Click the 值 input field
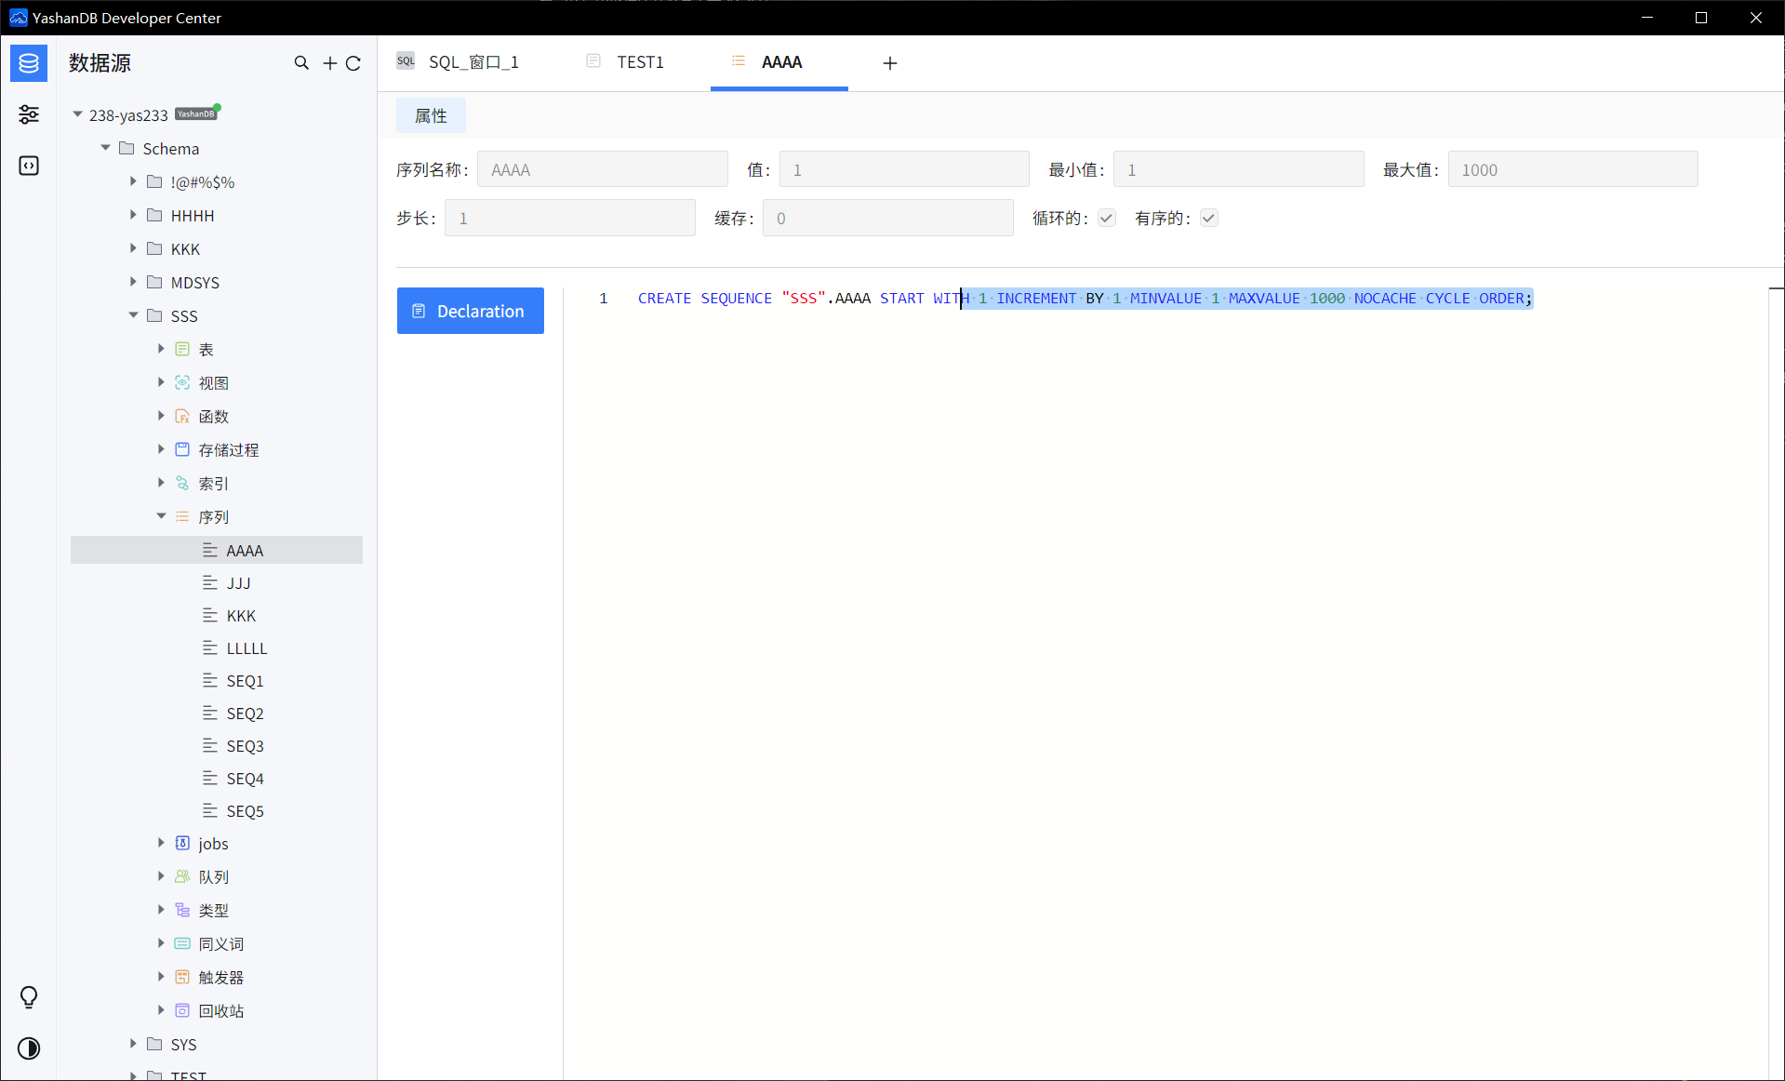Screen dimensions: 1785x1081 tap(904, 169)
